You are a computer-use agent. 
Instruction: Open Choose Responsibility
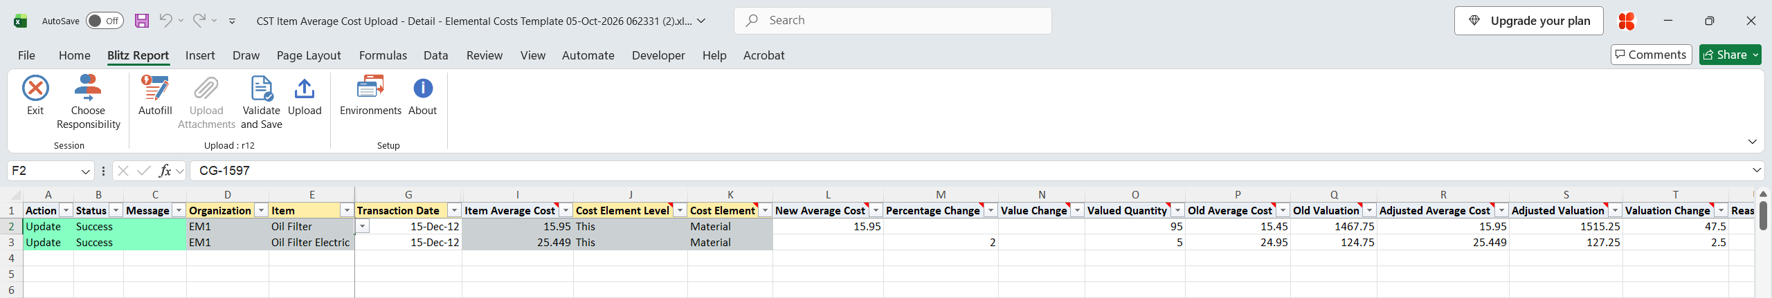pyautogui.click(x=88, y=102)
